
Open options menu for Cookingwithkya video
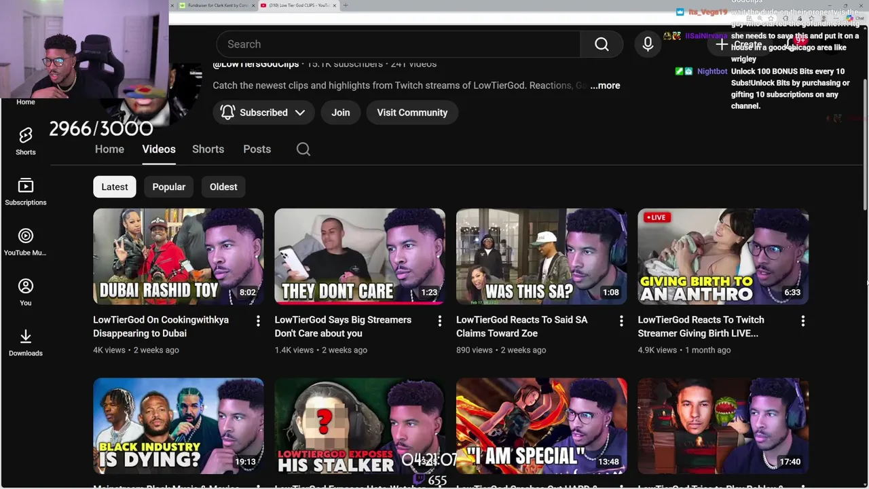pos(258,321)
